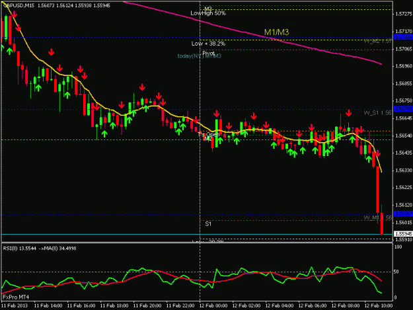Click '11 Feb 20:00' on the time axis

(x=147, y=306)
